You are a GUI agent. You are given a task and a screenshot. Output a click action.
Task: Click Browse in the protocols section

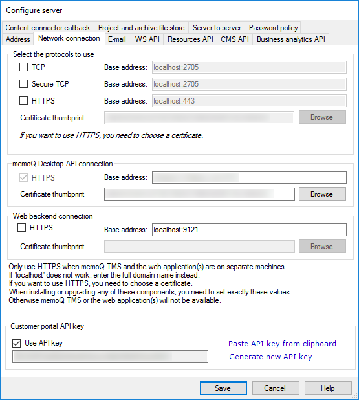coord(322,117)
